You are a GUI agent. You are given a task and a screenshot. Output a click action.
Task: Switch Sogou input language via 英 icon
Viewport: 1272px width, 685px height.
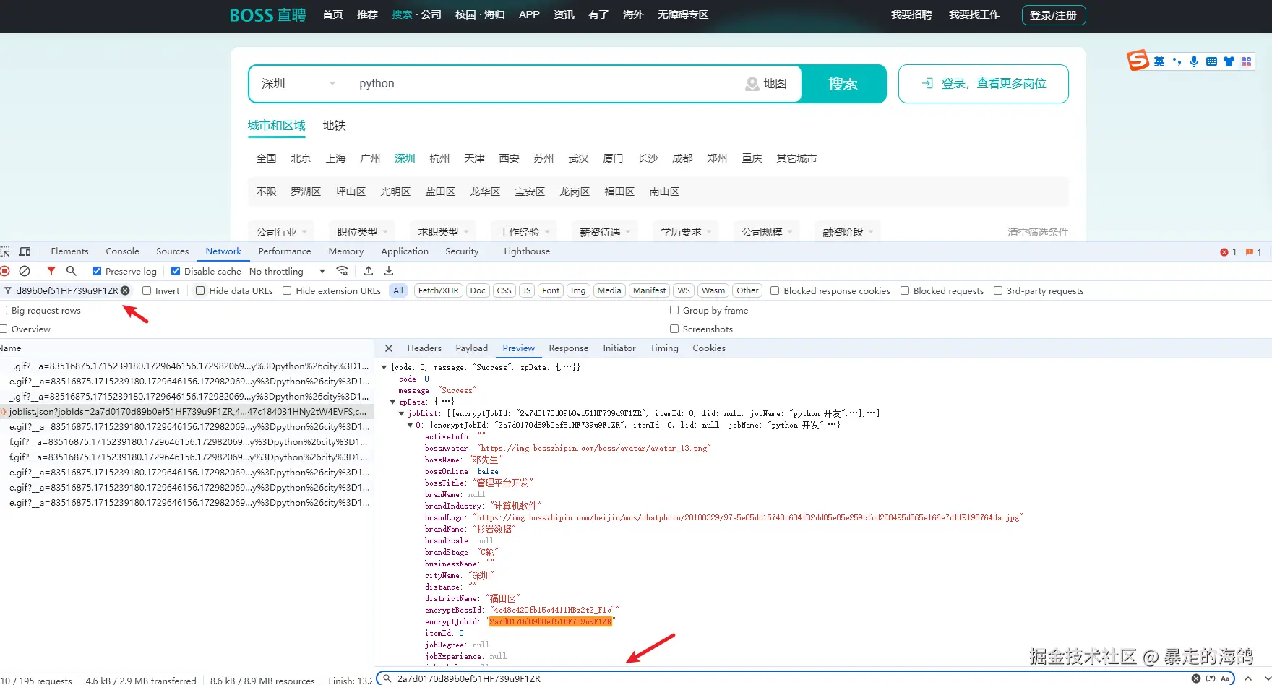click(1159, 61)
